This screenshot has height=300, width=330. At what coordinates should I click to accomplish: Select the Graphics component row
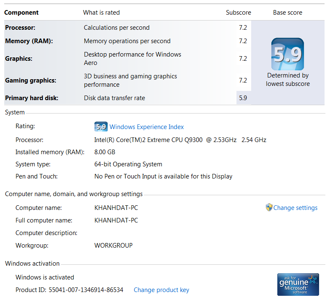pos(127,59)
